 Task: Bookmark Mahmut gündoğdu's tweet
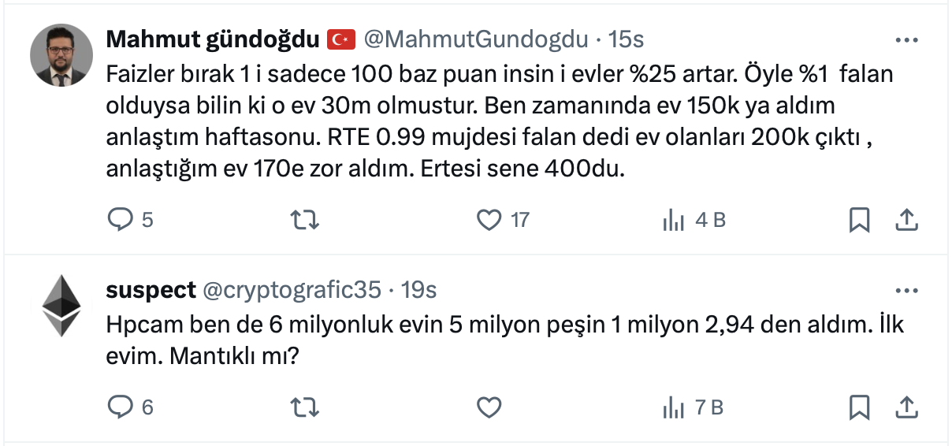click(x=859, y=220)
